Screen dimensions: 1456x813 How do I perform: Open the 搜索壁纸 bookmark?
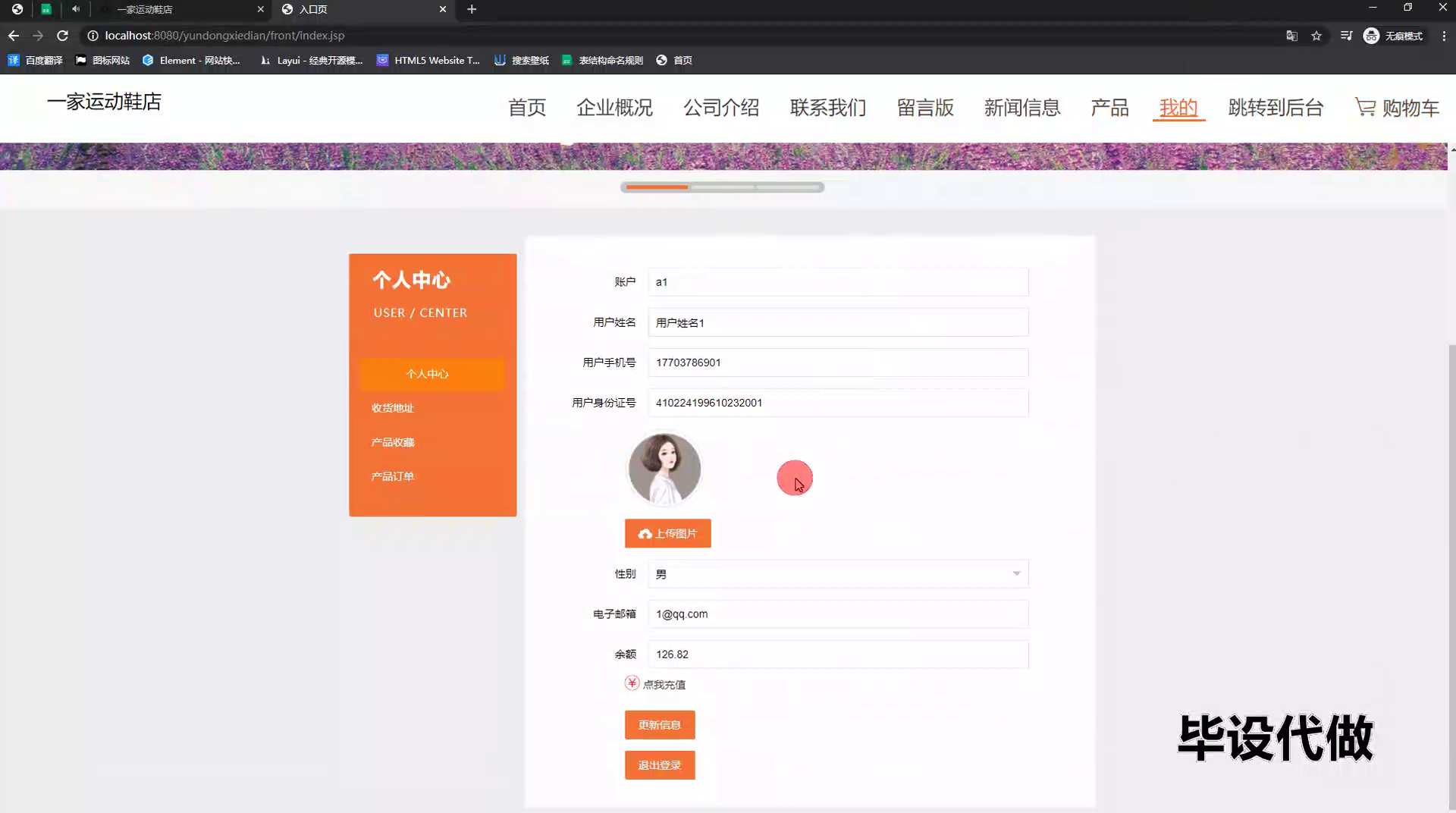pos(522,60)
